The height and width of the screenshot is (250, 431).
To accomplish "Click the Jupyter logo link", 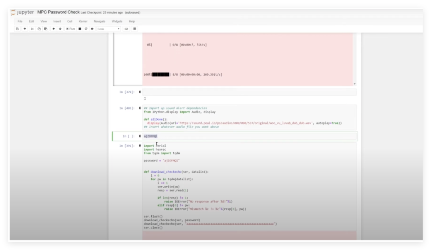I will coord(22,12).
